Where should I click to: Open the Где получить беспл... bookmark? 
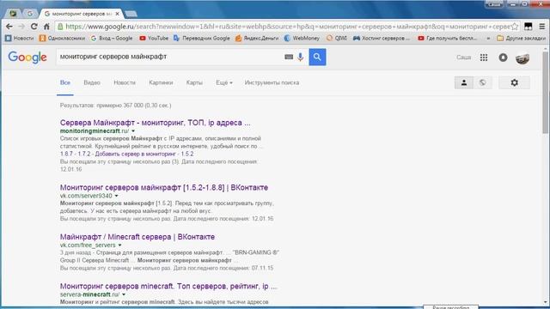pos(447,38)
